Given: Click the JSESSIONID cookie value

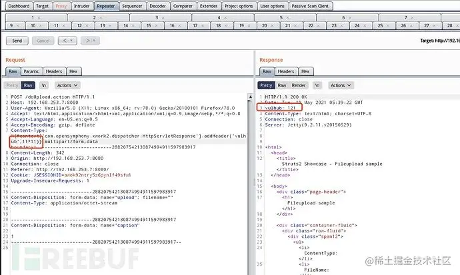Looking at the screenshot, I should click(x=98, y=175).
